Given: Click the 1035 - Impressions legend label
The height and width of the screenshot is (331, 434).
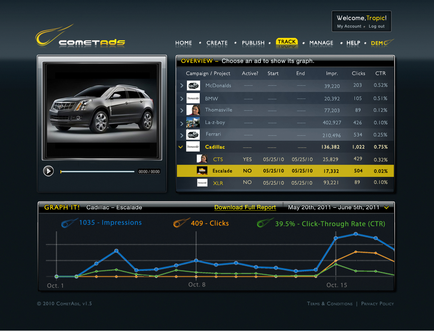Looking at the screenshot, I should 110,223.
